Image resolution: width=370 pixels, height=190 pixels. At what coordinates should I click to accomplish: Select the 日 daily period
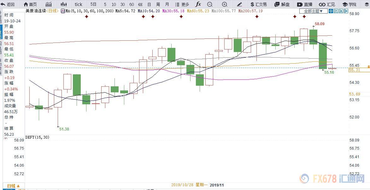(x=149, y=4)
